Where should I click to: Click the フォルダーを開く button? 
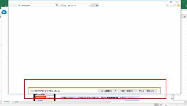127,91
